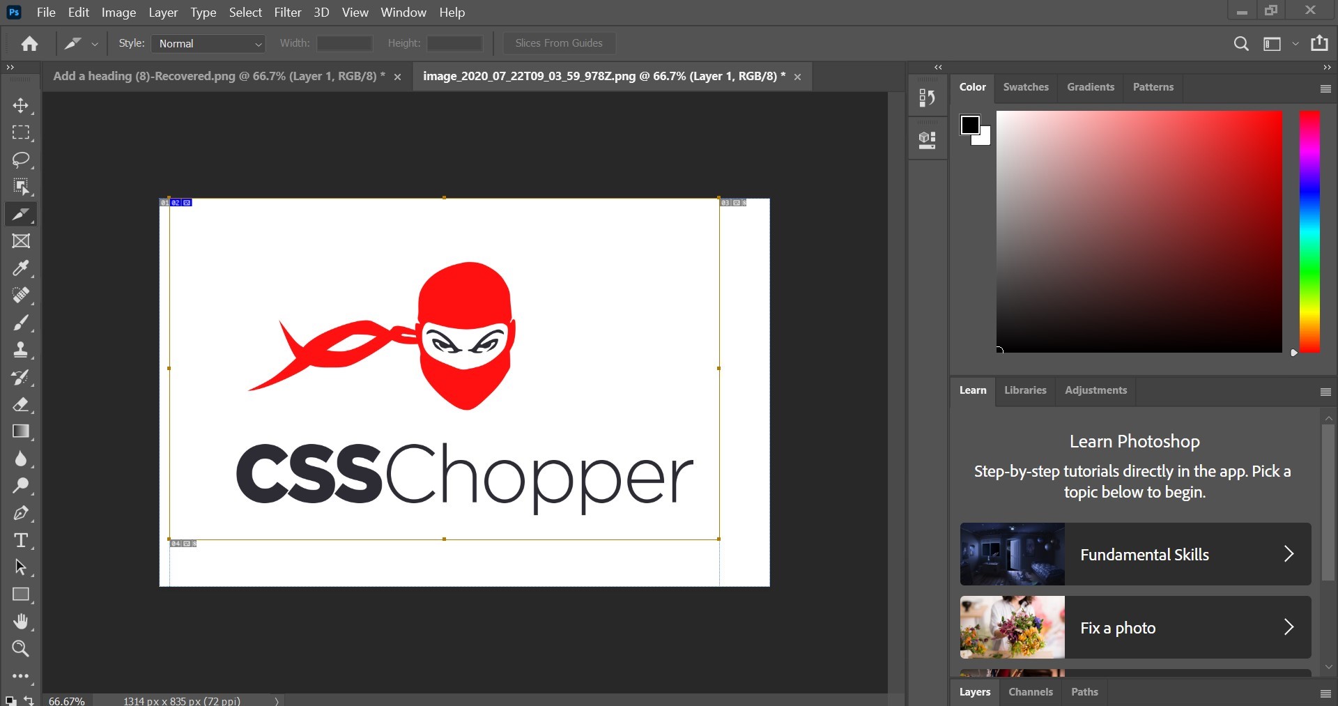The height and width of the screenshot is (706, 1338).
Task: Swap foreground and background colors
Action: (x=29, y=700)
